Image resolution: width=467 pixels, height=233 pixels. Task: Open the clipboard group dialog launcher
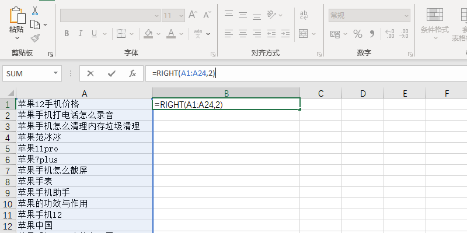(51, 54)
